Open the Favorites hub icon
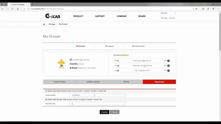 pyautogui.click(x=203, y=9)
